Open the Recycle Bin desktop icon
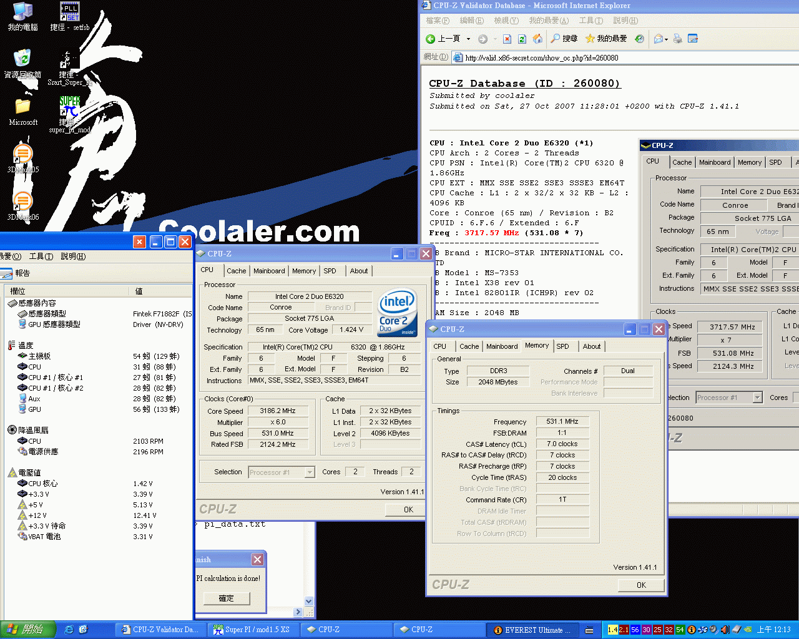 pos(22,58)
